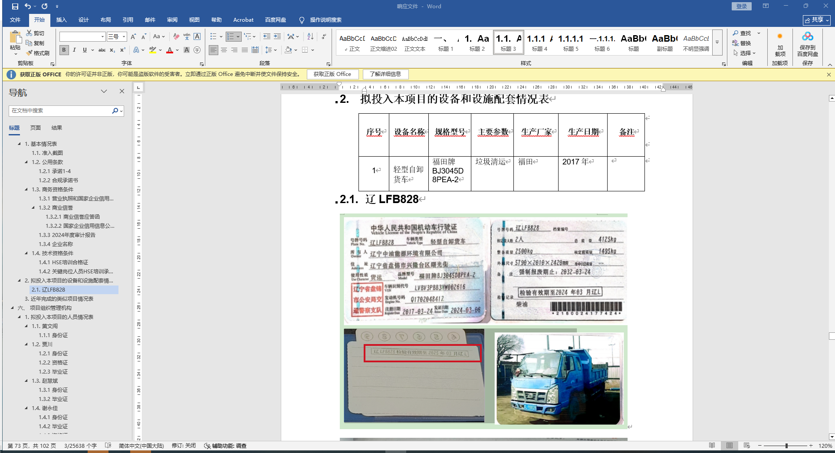The image size is (835, 453).
Task: Click the 登录 sign-in button
Action: tap(742, 6)
